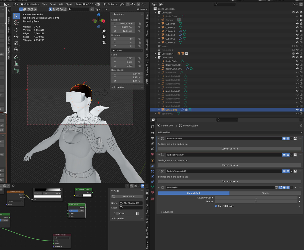Click the Transparent BSDF color swatch
Viewport: 304px width, 250px height.
pos(87,195)
